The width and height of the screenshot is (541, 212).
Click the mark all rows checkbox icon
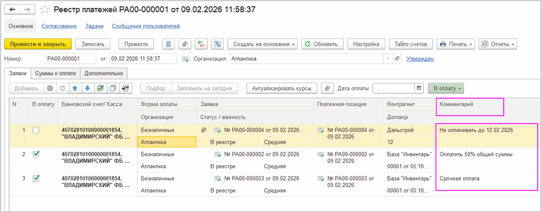[100, 88]
